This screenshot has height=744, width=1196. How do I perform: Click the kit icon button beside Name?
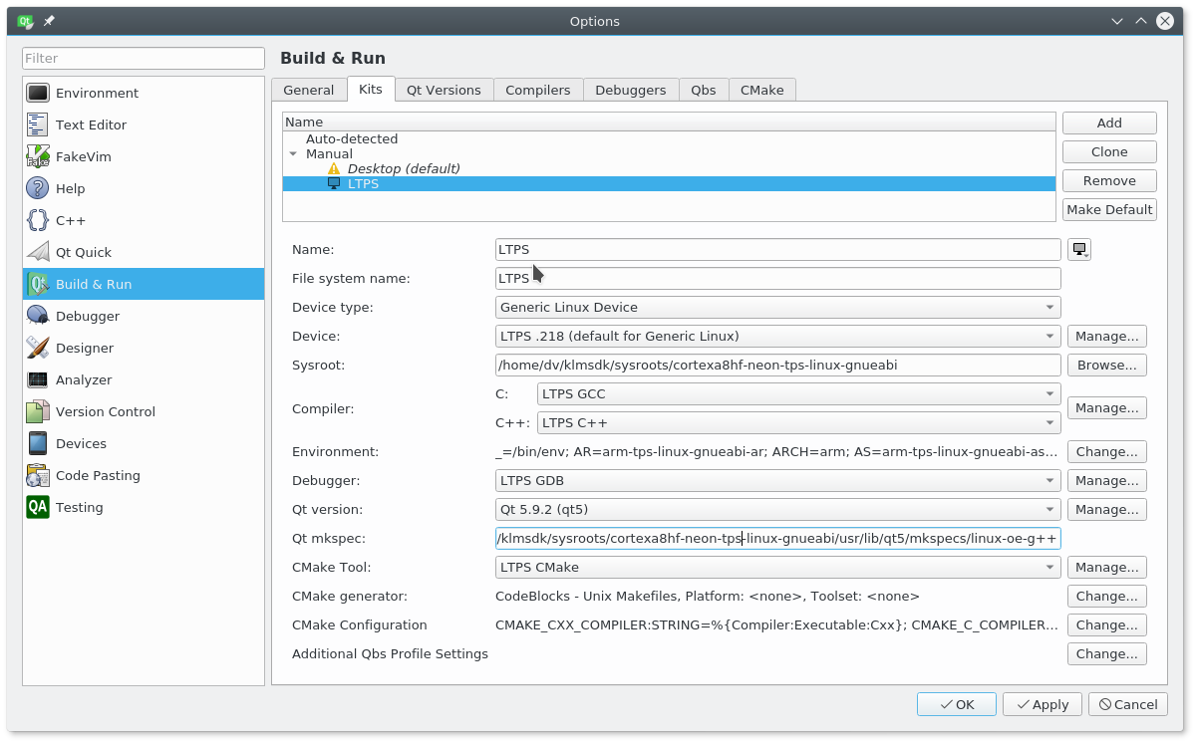click(x=1078, y=250)
